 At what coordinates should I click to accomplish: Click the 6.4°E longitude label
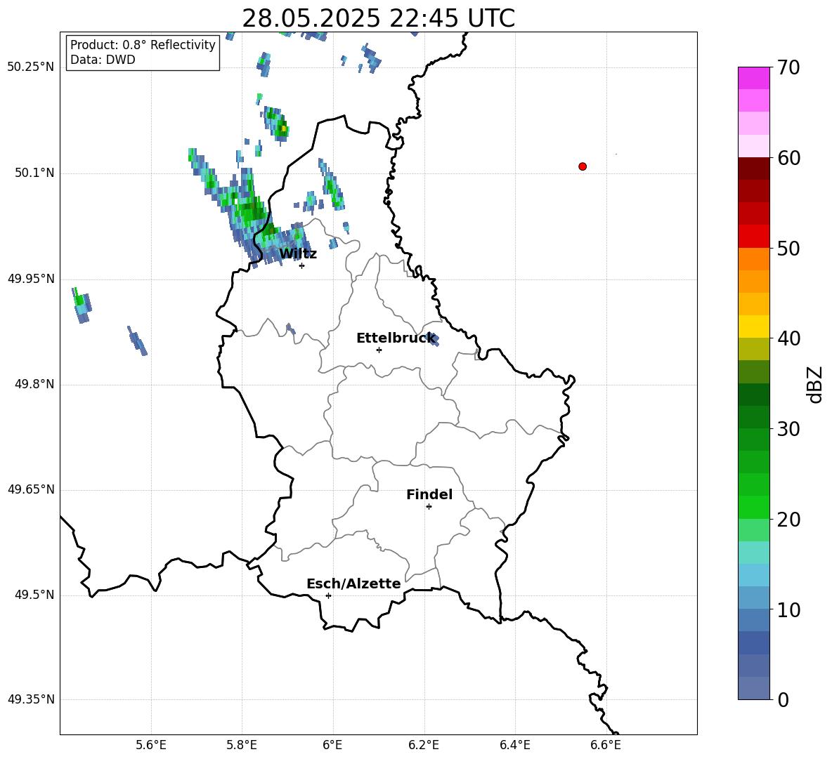tap(514, 745)
